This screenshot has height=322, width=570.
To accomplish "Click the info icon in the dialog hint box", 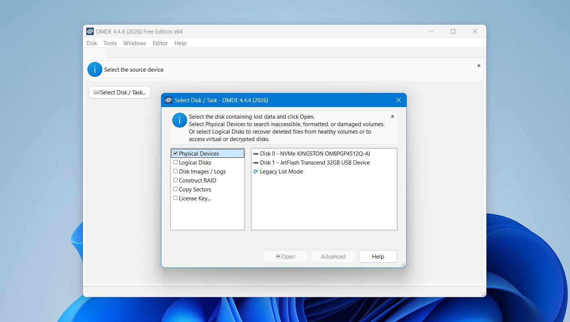I will click(x=180, y=120).
